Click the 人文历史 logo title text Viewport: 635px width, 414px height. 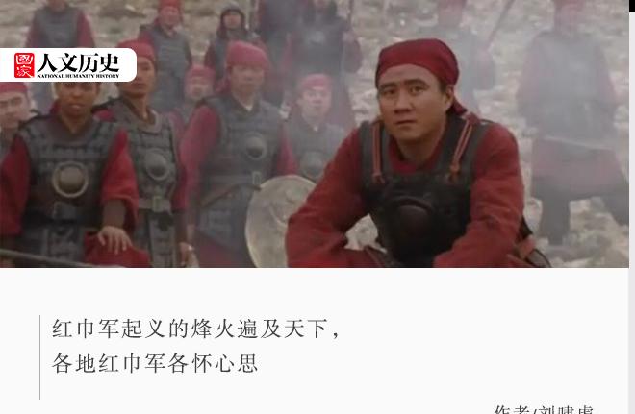click(x=79, y=62)
